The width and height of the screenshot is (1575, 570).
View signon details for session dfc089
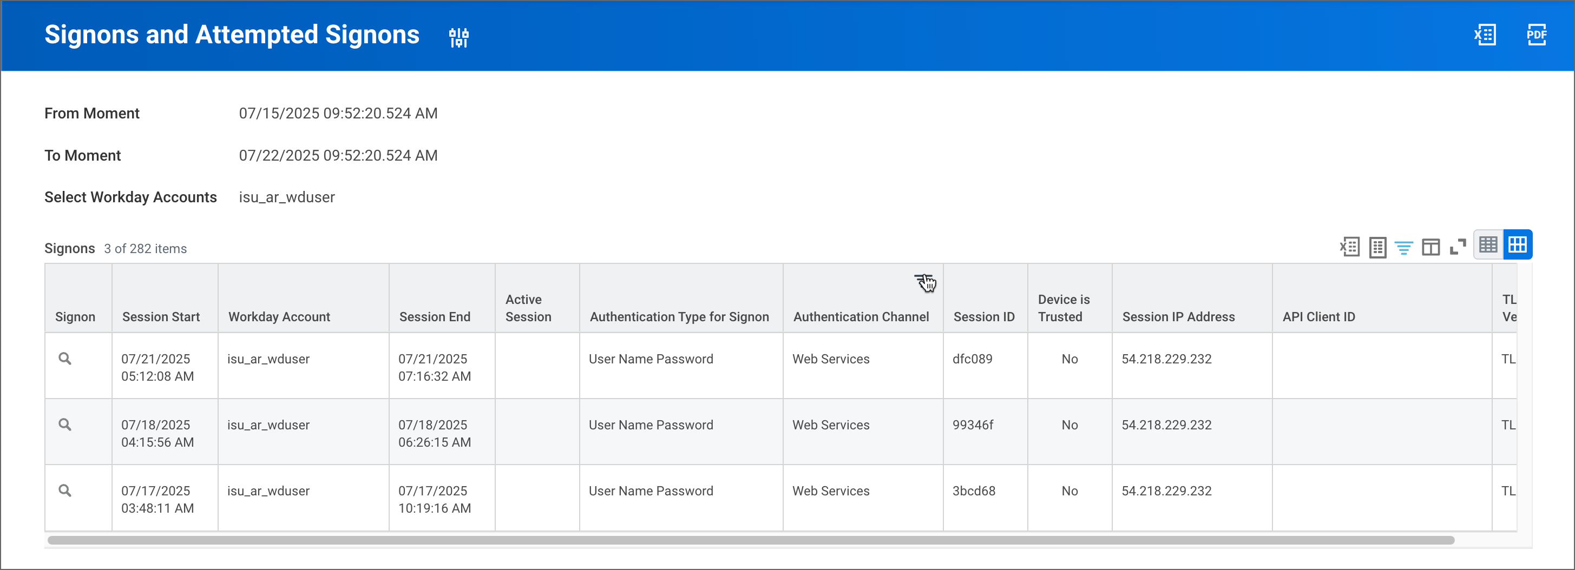pyautogui.click(x=65, y=359)
